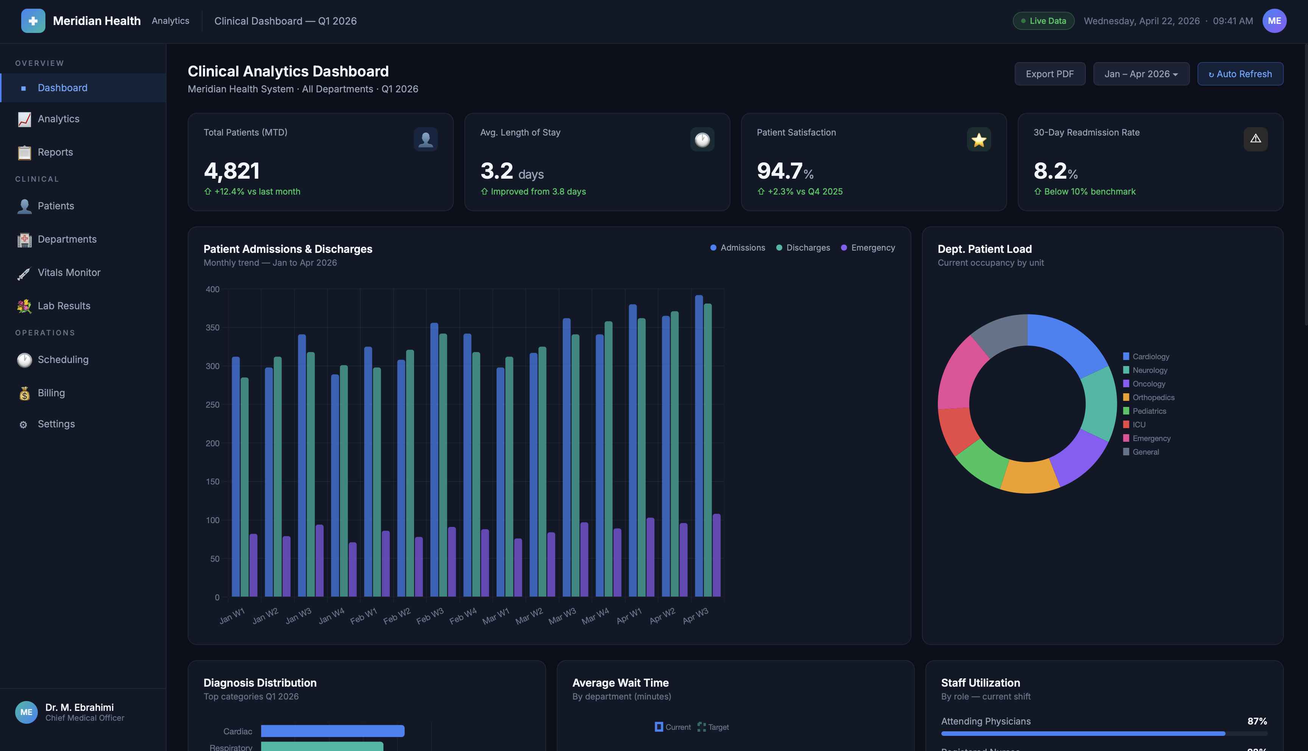Toggle Oncology in the donut legend

click(1144, 384)
